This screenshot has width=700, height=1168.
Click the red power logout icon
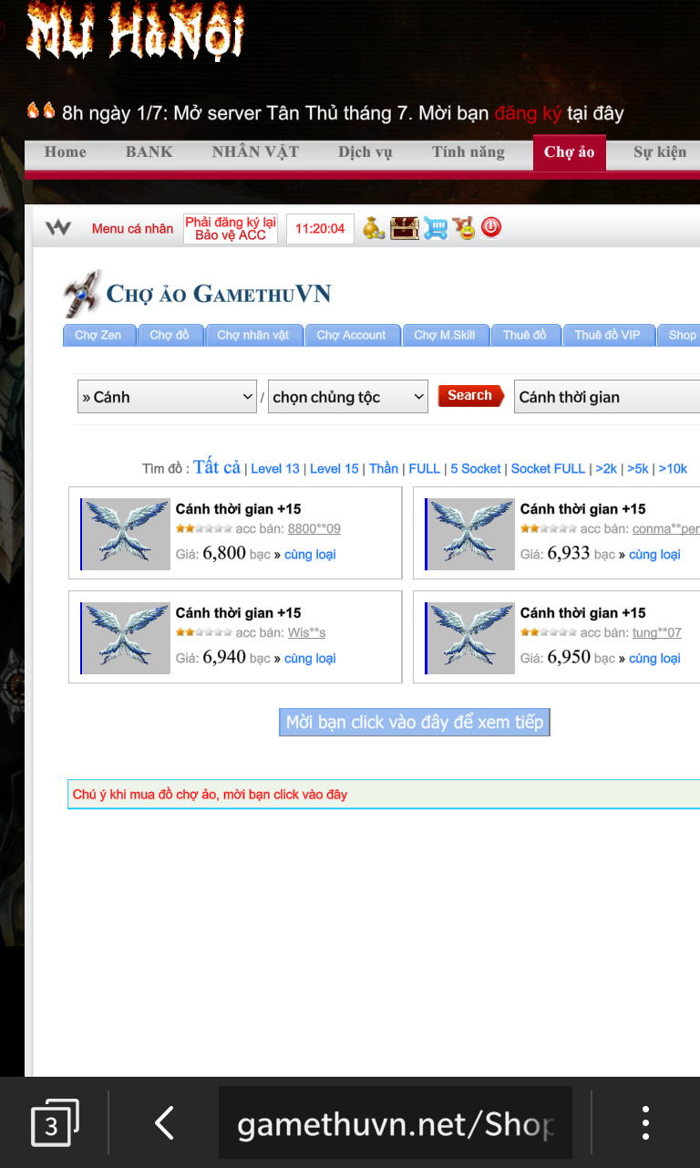click(491, 228)
